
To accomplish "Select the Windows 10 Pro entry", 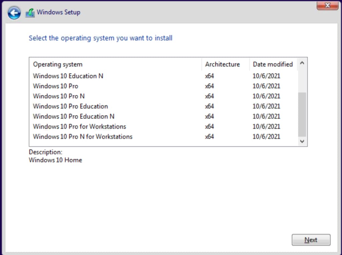I will click(56, 86).
